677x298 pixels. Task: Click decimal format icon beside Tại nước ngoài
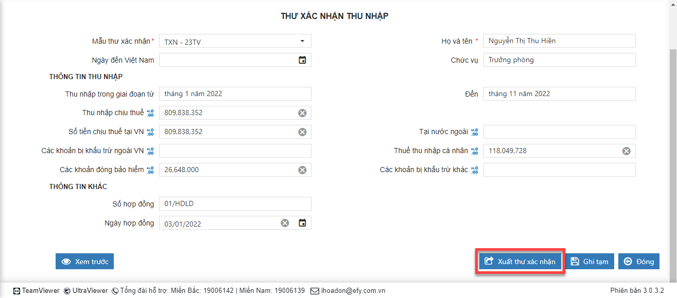tap(475, 132)
